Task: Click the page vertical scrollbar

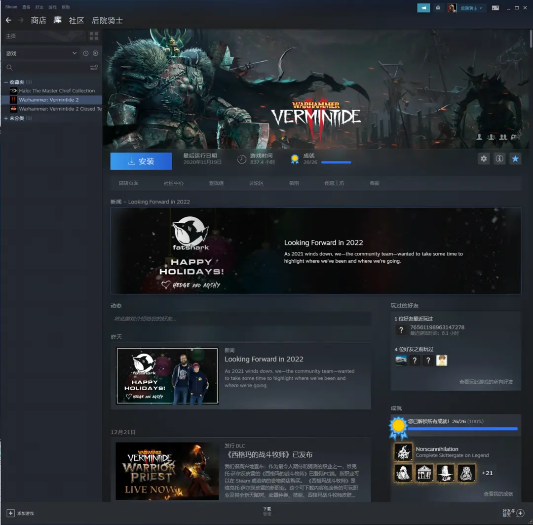Action: pos(531,39)
